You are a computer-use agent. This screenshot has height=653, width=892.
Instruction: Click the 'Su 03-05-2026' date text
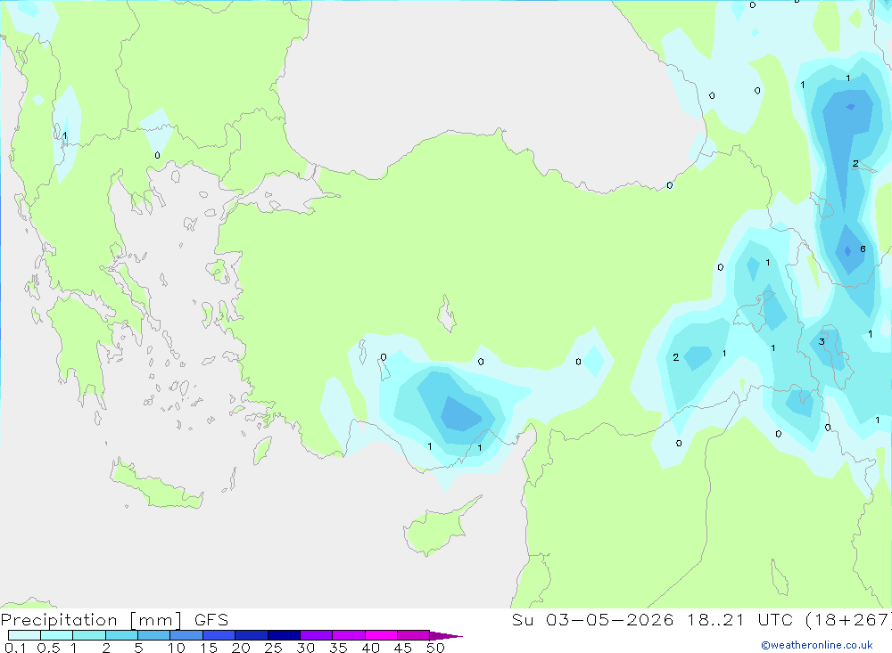point(593,620)
